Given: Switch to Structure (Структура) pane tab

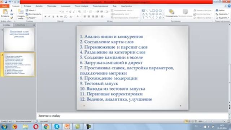Looking at the screenshot, I should [x=20, y=25].
